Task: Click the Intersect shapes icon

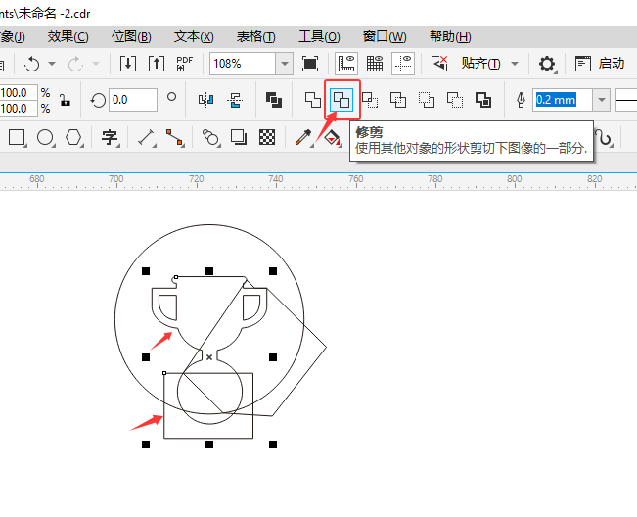Action: (370, 100)
